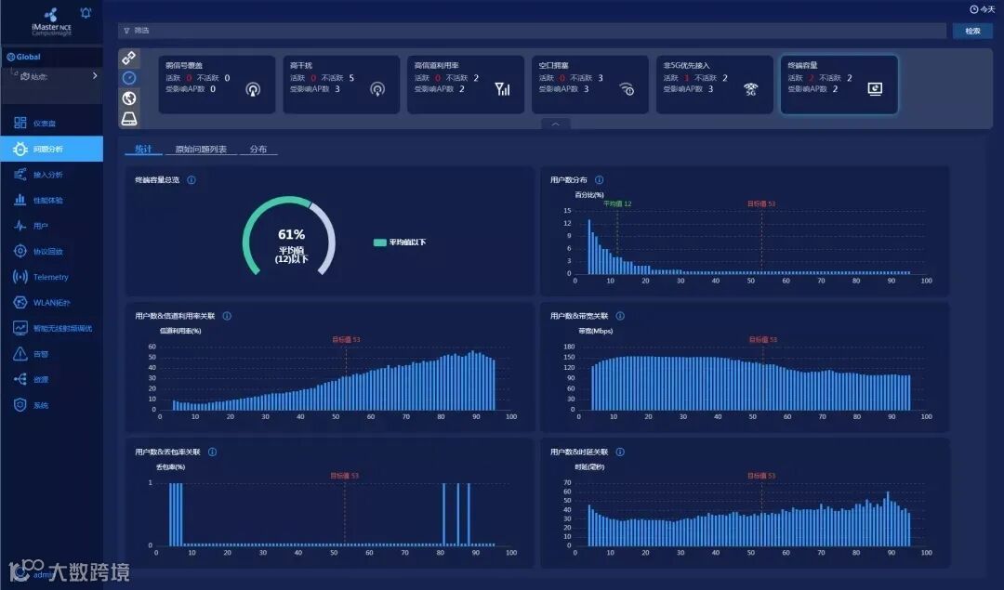Collapse the issue cards panel with up chevron
The width and height of the screenshot is (1004, 590).
coord(556,124)
